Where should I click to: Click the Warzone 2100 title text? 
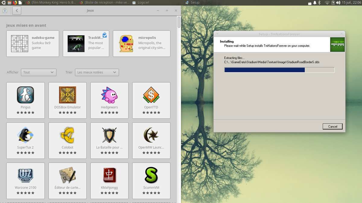[x=25, y=188]
